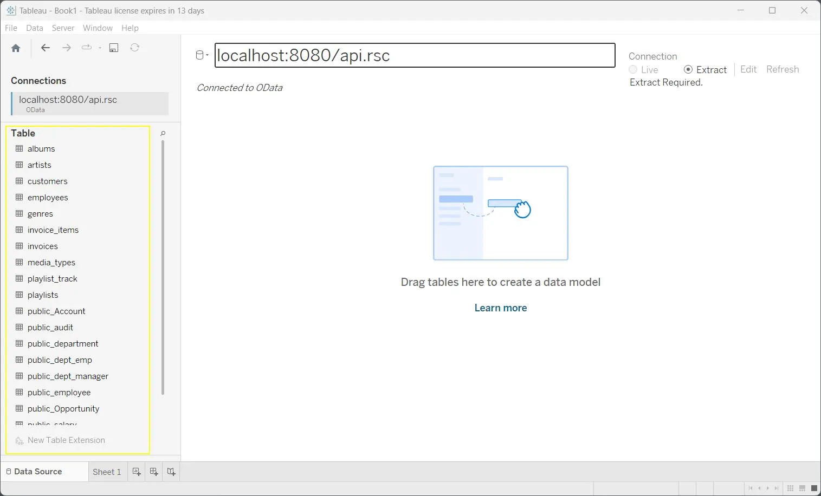Select the Extract connection radio button

(x=688, y=69)
